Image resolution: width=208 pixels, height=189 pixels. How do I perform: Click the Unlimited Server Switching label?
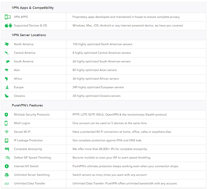(x=32, y=175)
